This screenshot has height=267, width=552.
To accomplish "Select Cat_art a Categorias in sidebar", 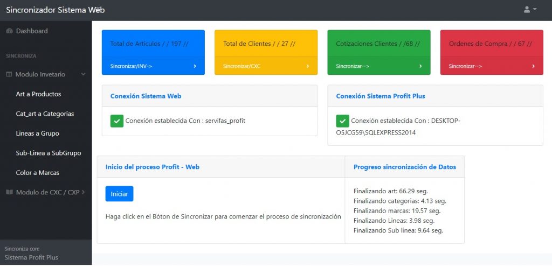I will [45, 114].
